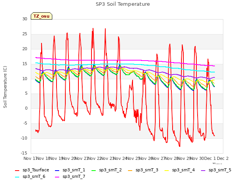Select the sp3_smT_1 legend label
Screen dimensions: 246x184
click(x=74, y=170)
